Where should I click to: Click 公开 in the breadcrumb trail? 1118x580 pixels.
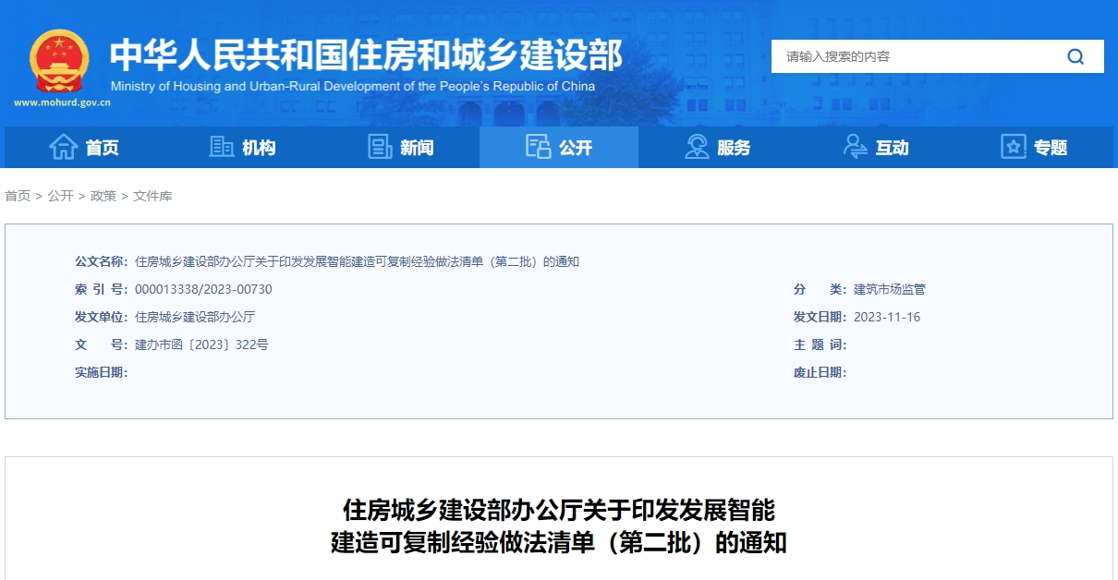61,196
